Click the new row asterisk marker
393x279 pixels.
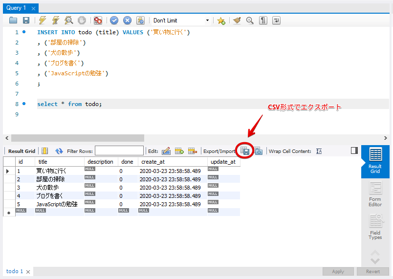coord(9,213)
